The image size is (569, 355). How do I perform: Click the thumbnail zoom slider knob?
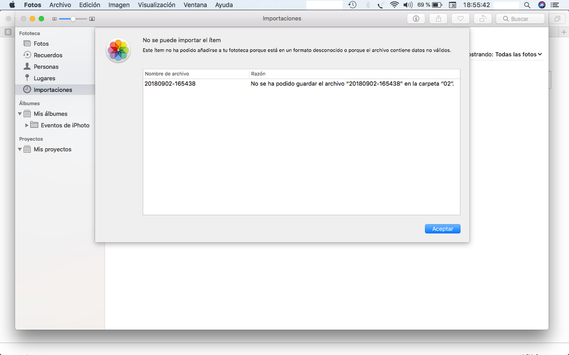[73, 18]
